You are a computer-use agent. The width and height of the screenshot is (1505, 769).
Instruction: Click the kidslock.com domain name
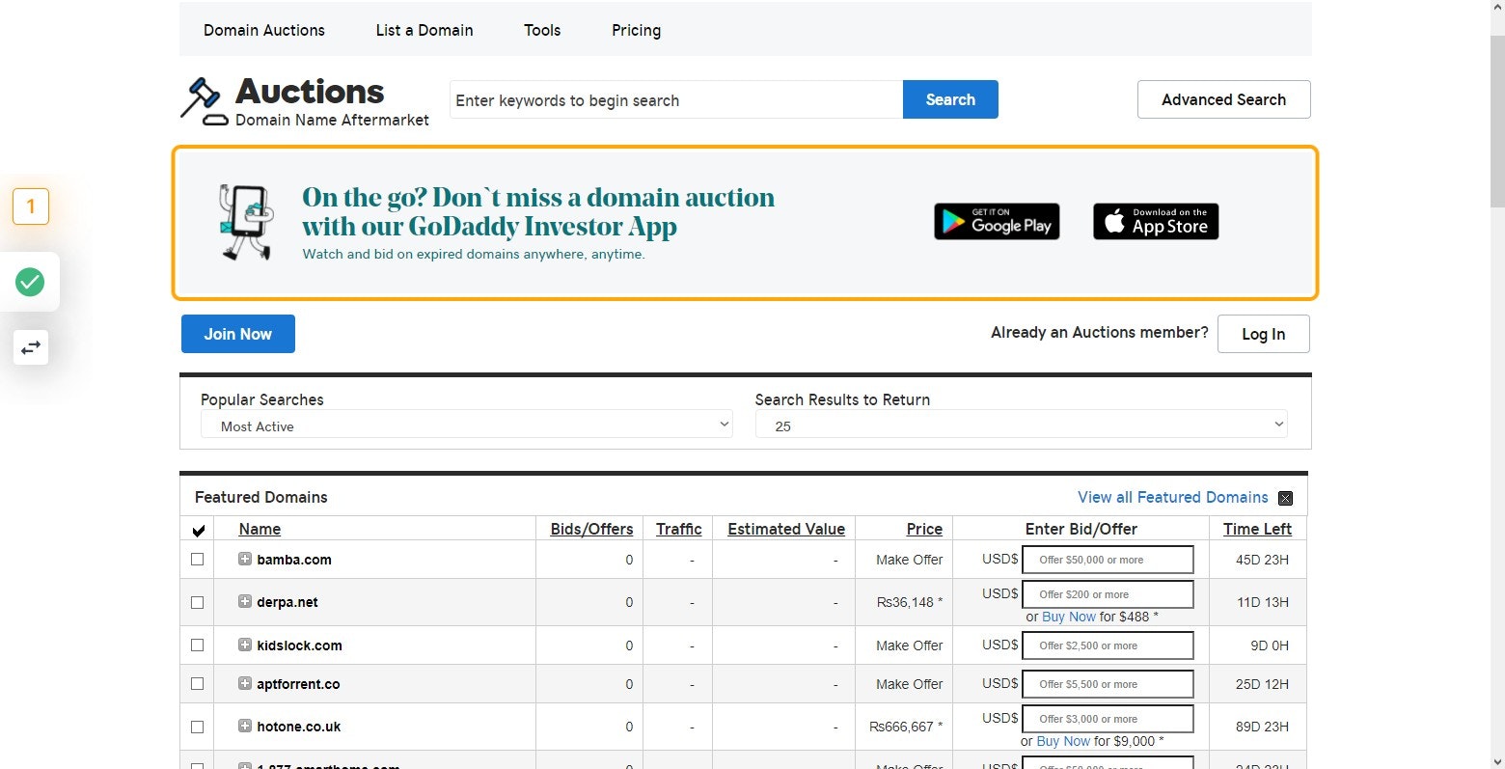coord(299,645)
